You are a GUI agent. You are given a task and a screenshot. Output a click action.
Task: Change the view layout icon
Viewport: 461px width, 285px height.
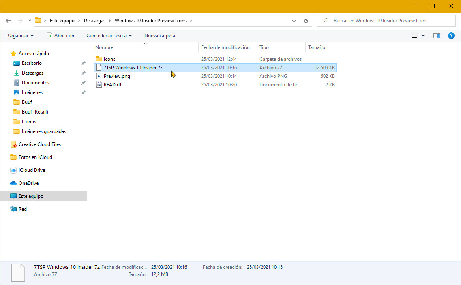point(414,36)
